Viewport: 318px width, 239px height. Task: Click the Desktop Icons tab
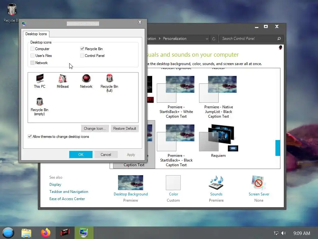[x=36, y=34]
